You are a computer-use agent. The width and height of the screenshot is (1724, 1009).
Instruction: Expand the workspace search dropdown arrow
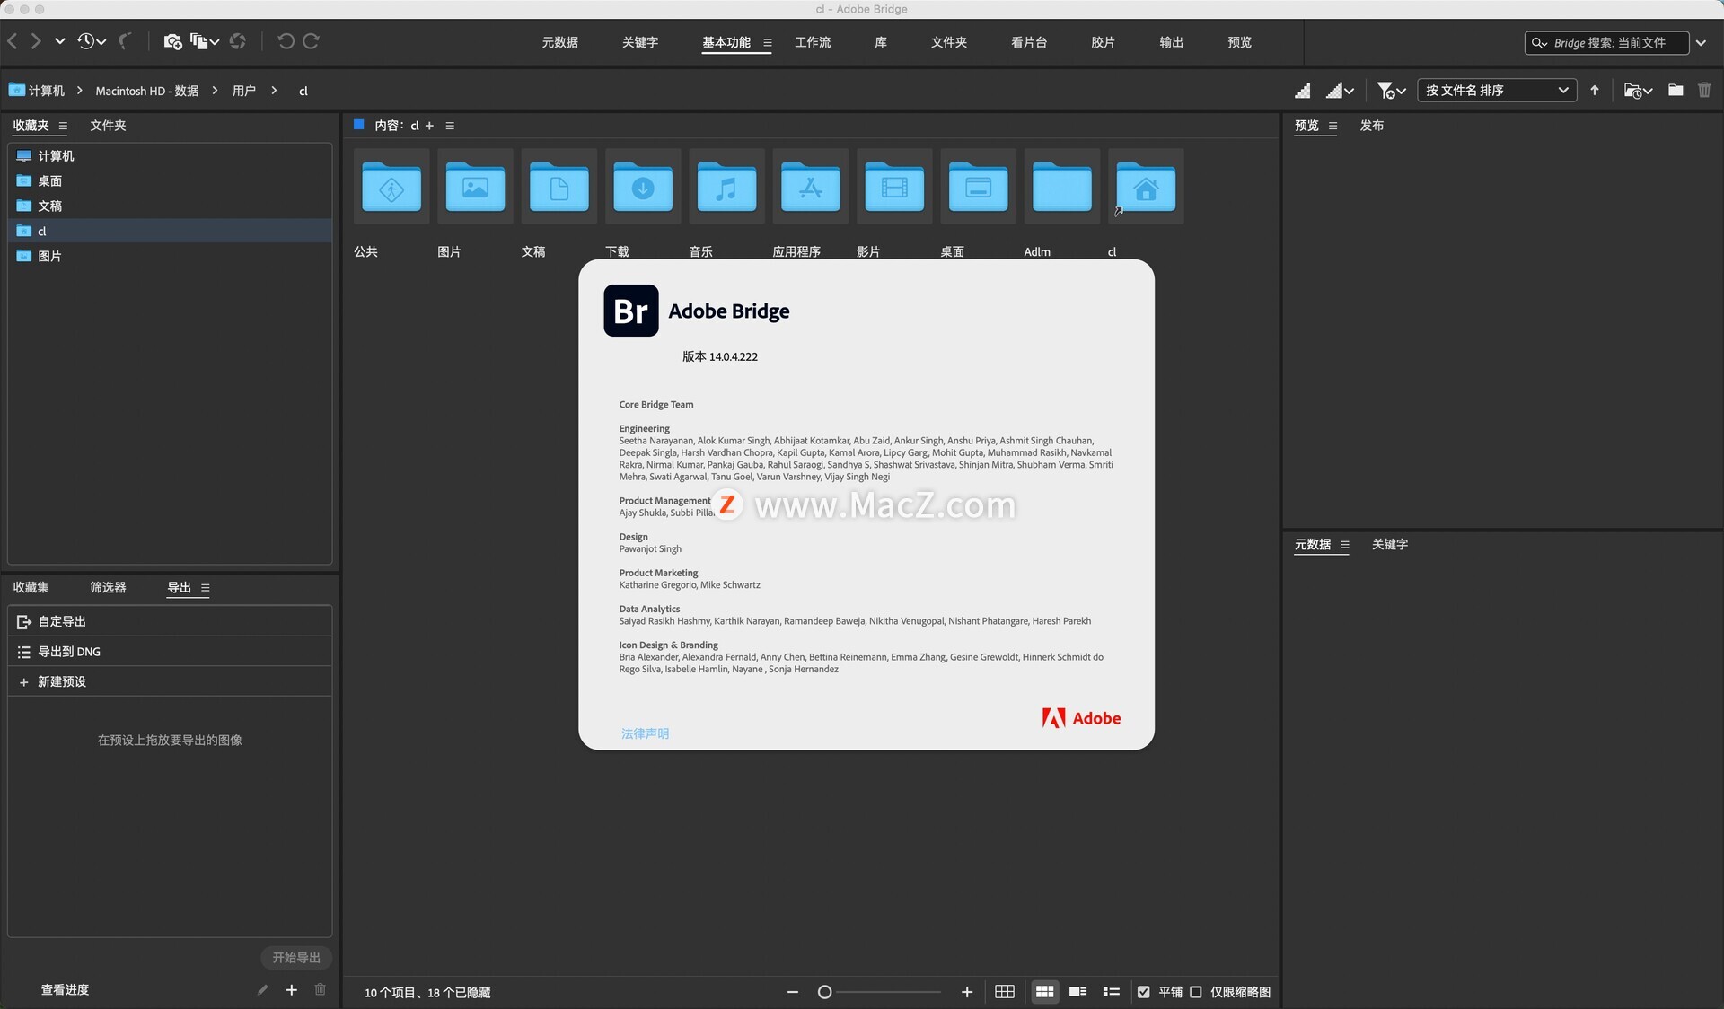tap(1702, 42)
